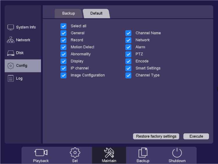The height and width of the screenshot is (164, 218).
Task: Click the Shutdown power icon
Action: pyautogui.click(x=177, y=153)
